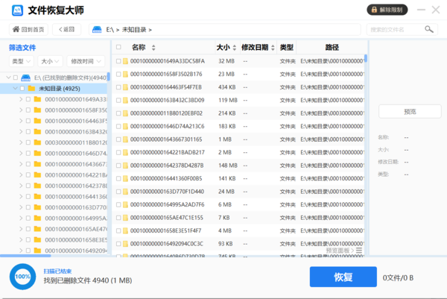Click the 100% scan progress circle

pos(22,277)
